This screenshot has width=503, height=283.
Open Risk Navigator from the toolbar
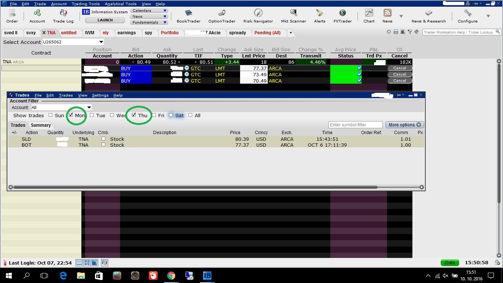click(x=258, y=16)
